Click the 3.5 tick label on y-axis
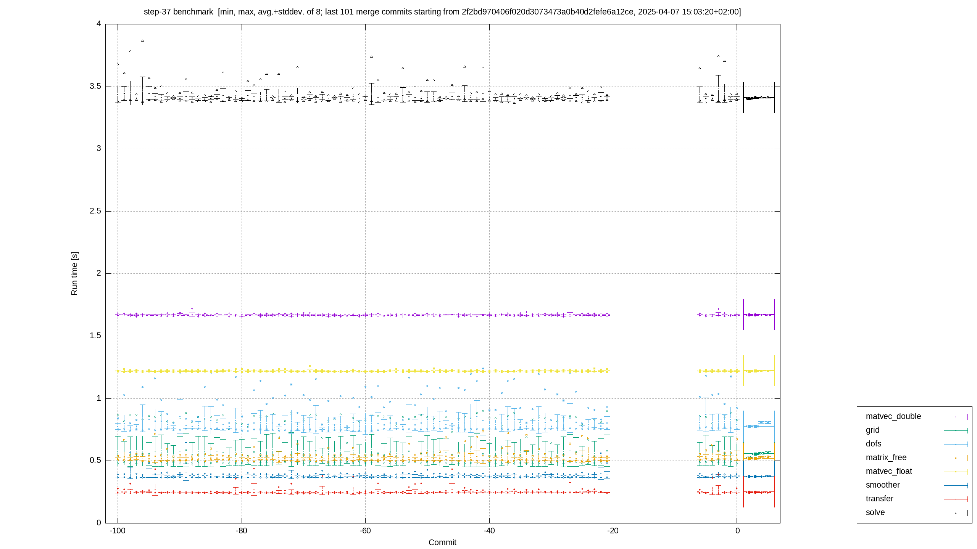Image resolution: width=977 pixels, height=549 pixels. pyautogui.click(x=95, y=86)
